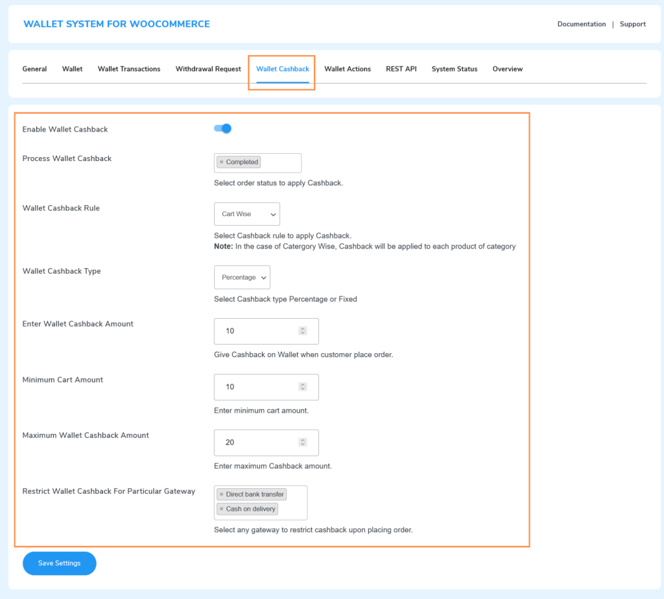Open the Wallet Transactions tab
Viewport: 664px width, 599px height.
128,69
